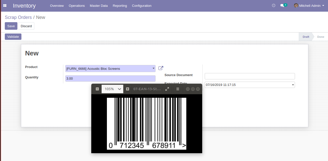Open the Master Data menu
The width and height of the screenshot is (328, 161).
pos(99,6)
